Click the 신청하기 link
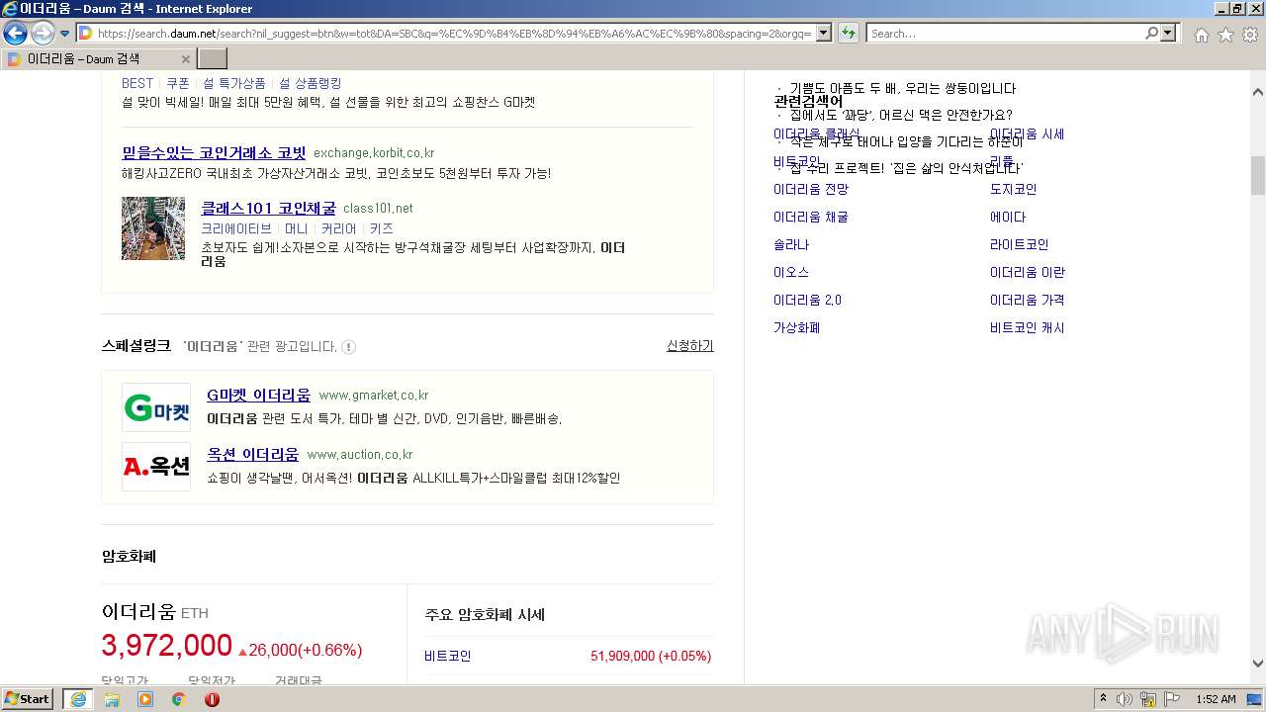The image size is (1266, 712). click(690, 345)
